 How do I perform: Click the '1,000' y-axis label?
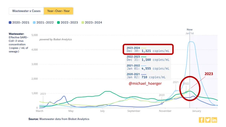pyautogui.click(x=35, y=93)
